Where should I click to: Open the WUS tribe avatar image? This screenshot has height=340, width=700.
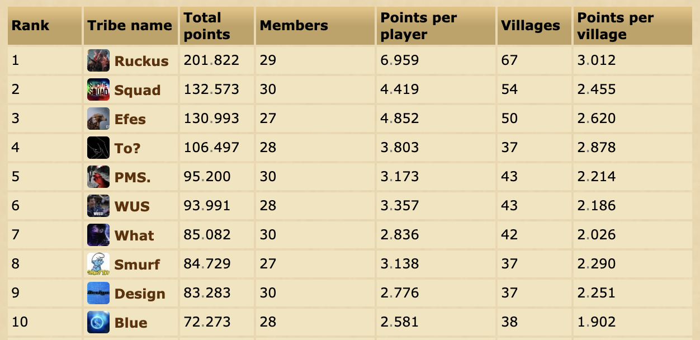[x=98, y=206]
